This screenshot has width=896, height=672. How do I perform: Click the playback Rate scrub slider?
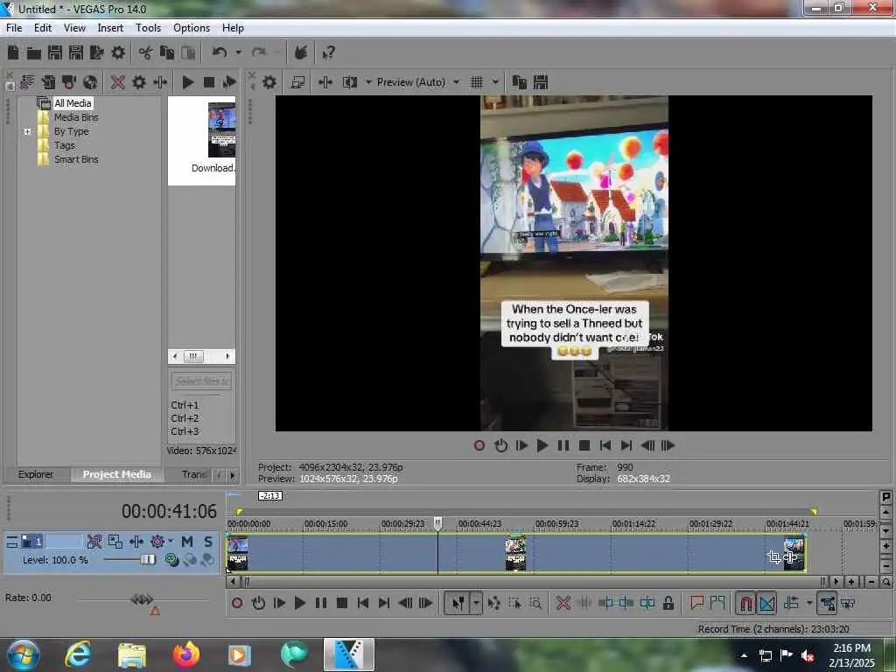142,598
